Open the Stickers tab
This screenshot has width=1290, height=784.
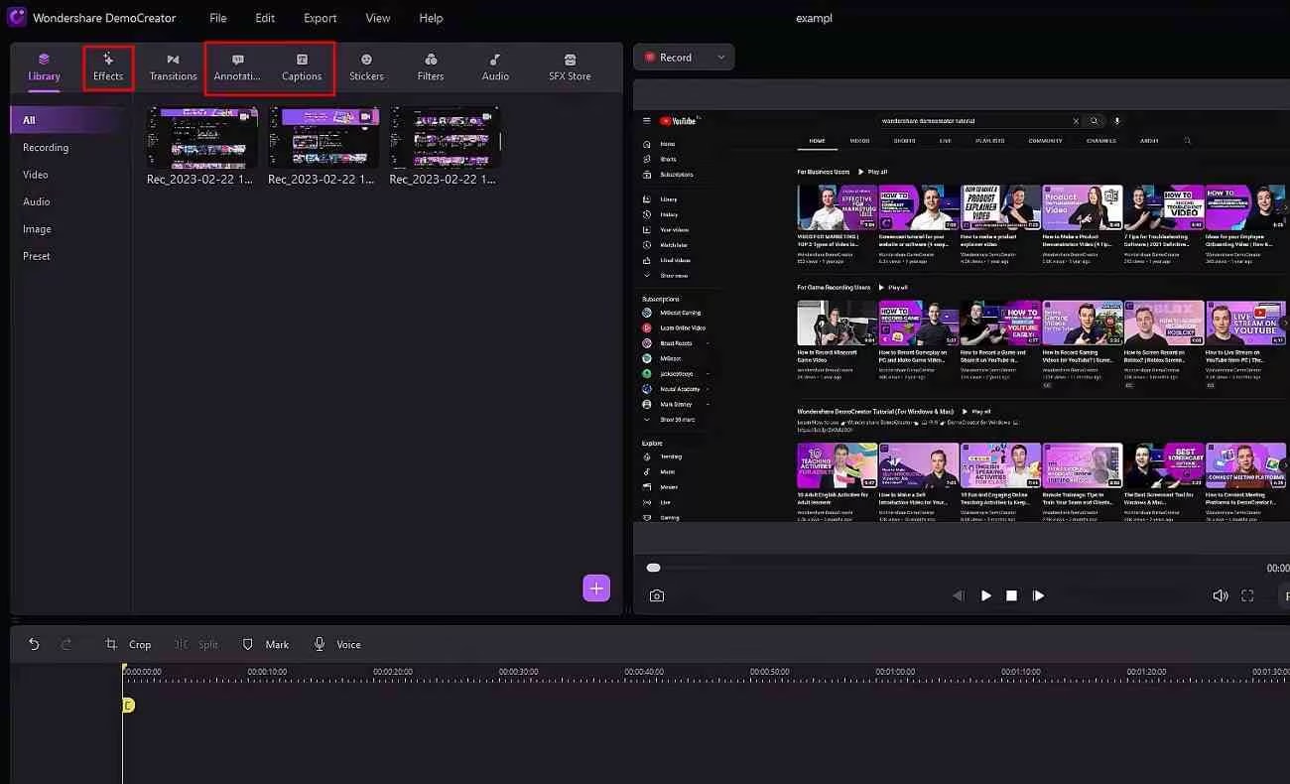tap(366, 67)
